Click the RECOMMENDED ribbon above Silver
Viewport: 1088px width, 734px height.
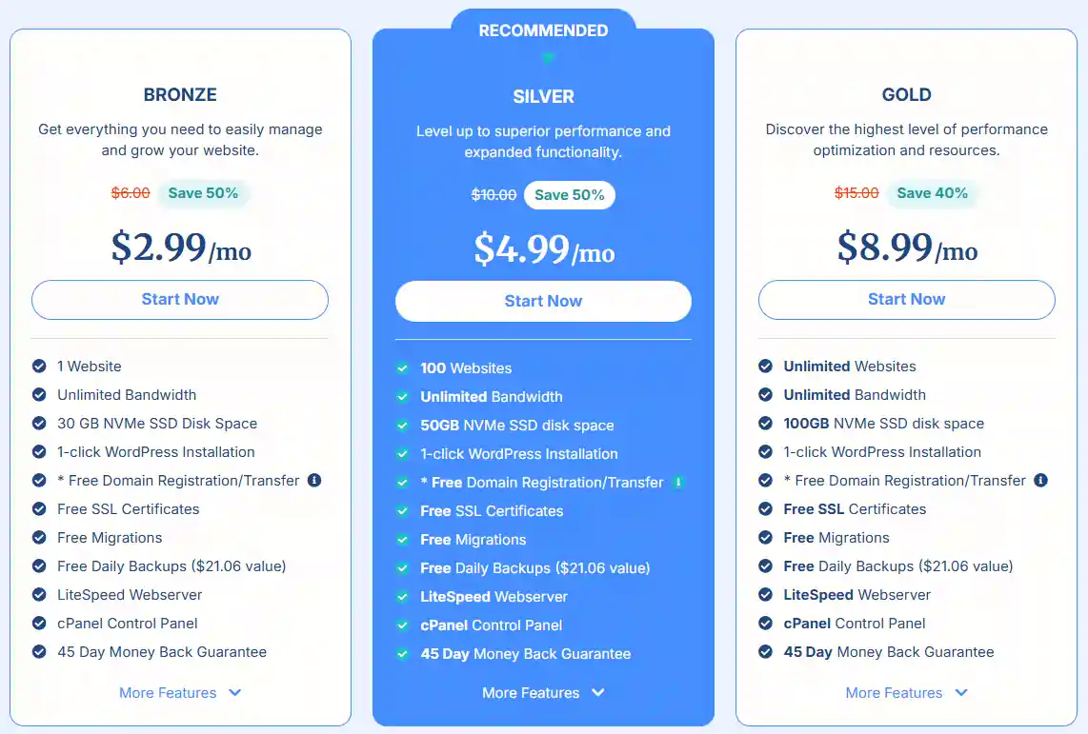543,30
